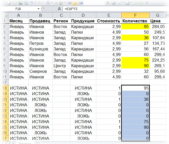This screenshot has width=169, height=144.
Task: Click cell 'Папки' in row 3
Action: click(83, 32)
